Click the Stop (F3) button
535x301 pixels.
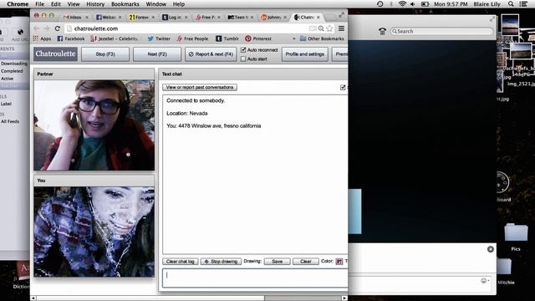click(x=105, y=54)
